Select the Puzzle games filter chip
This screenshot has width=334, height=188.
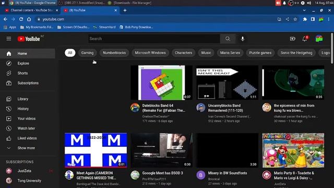pyautogui.click(x=260, y=53)
